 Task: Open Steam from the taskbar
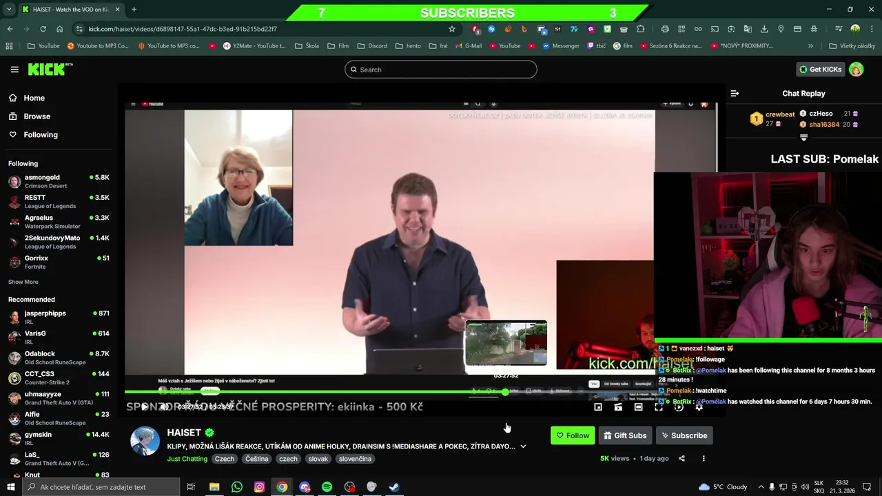tap(394, 487)
